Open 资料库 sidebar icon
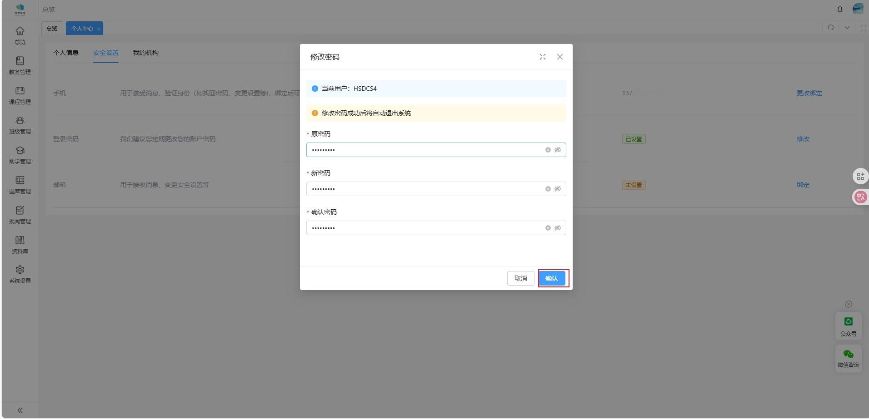869x419 pixels. point(20,245)
